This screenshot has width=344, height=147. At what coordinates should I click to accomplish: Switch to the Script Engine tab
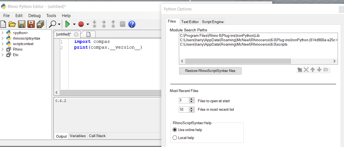213,22
